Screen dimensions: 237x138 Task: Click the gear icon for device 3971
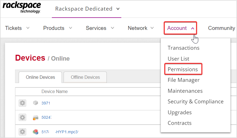[22, 103]
